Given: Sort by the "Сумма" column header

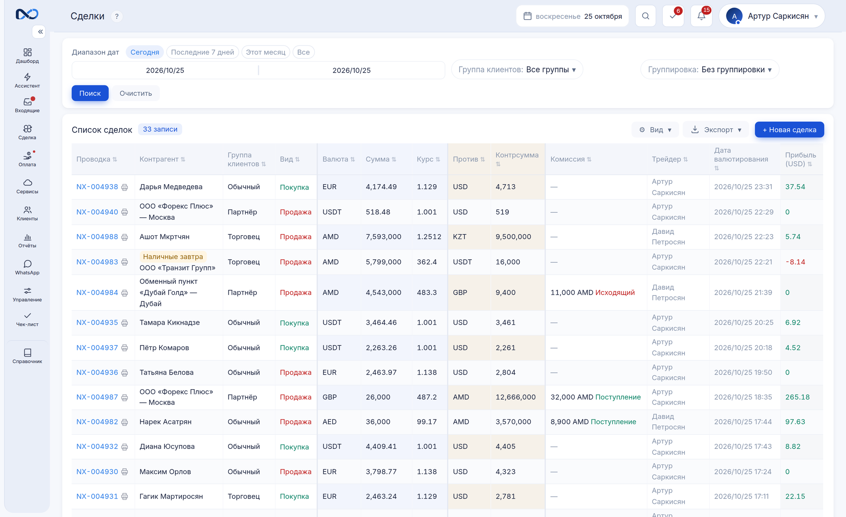Looking at the screenshot, I should pyautogui.click(x=381, y=159).
